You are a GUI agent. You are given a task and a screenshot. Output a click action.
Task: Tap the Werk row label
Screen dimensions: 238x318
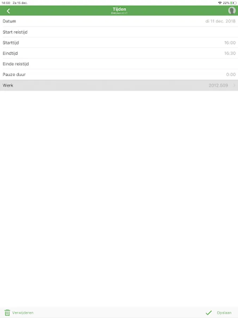[x=8, y=86]
